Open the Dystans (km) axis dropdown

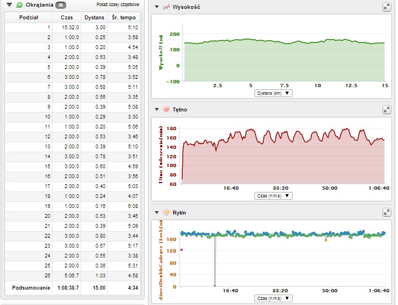pos(273,93)
